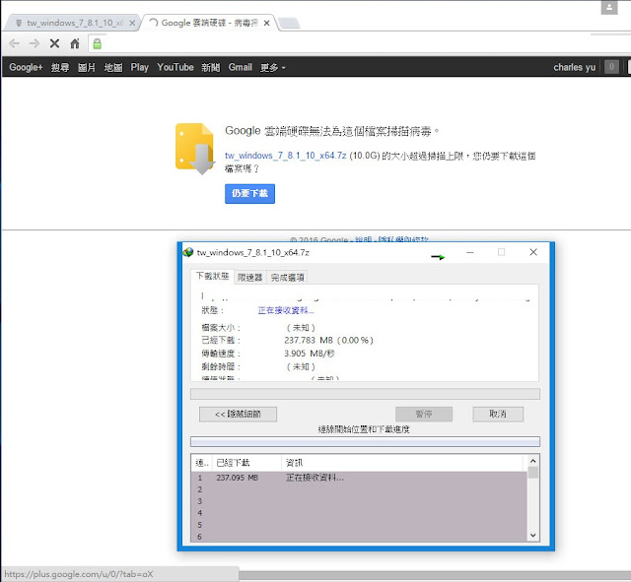Open the tw_windows_7_8.1_10_x64.7z file link
631x582 pixels.
tap(285, 156)
